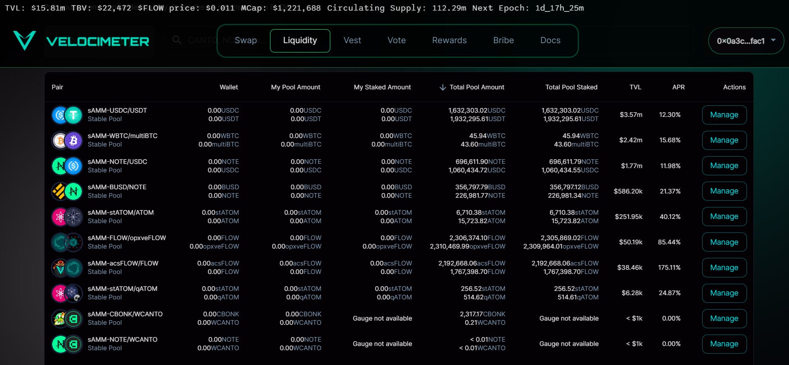Select the sAMM-CBONK/WCANTO pair name
The width and height of the screenshot is (789, 365).
point(125,314)
